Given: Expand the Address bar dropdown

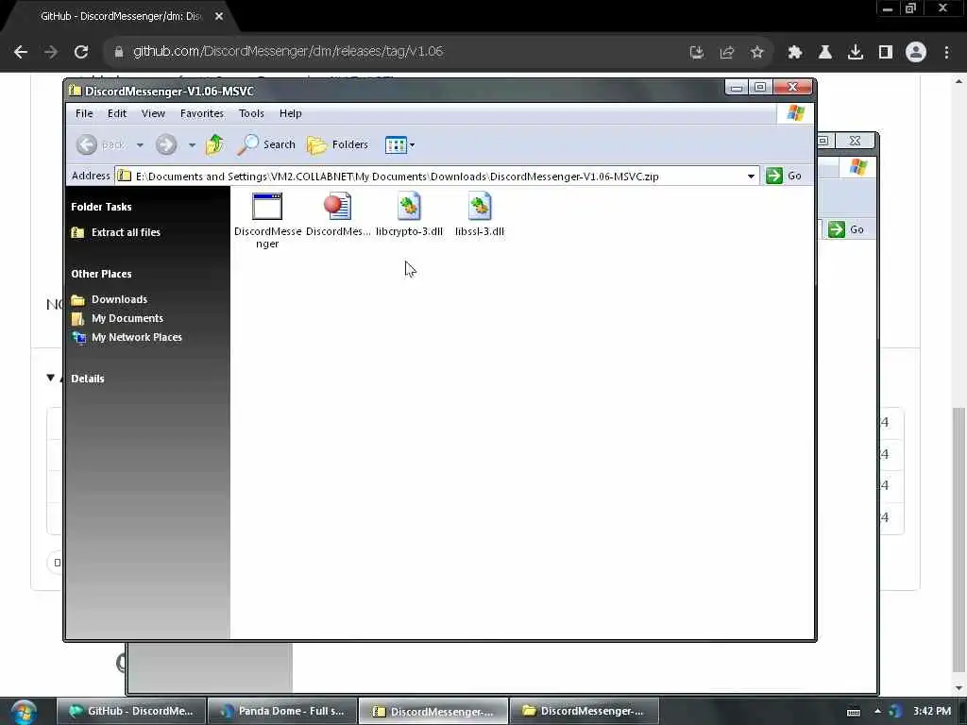Looking at the screenshot, I should click(751, 177).
